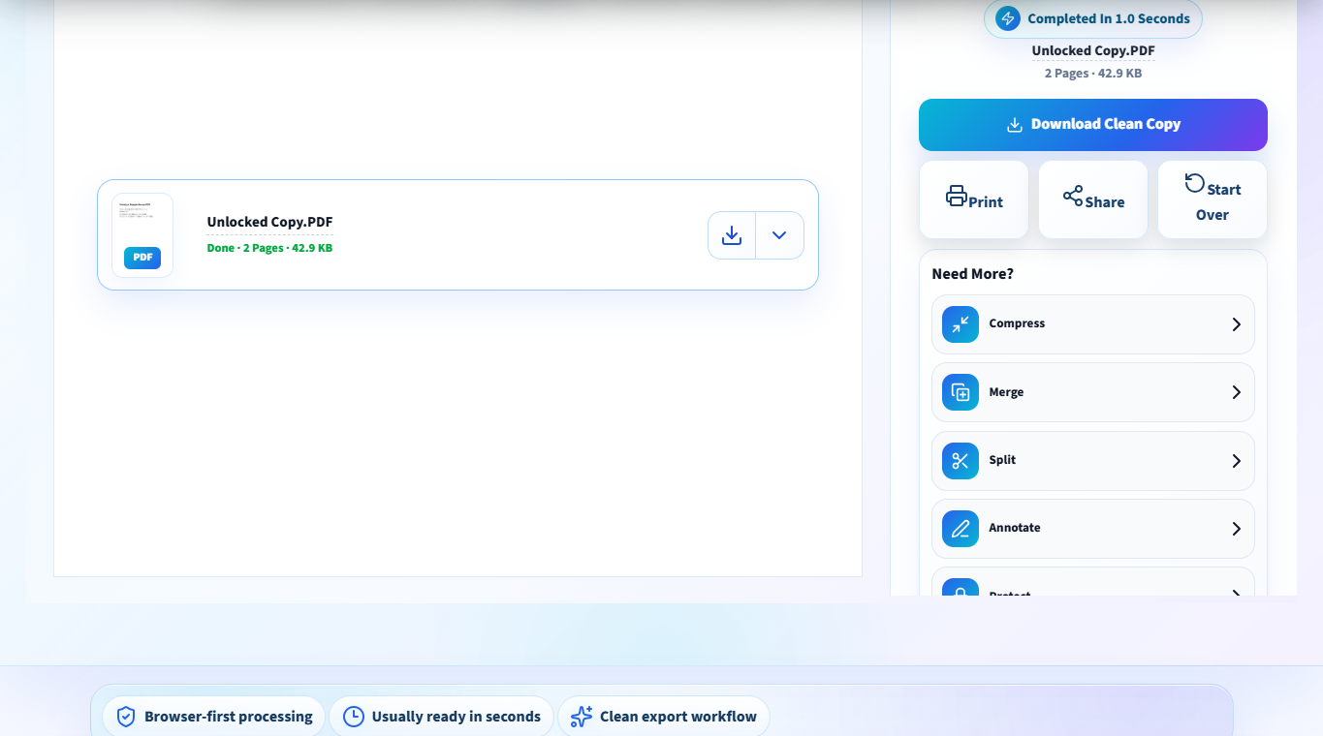This screenshot has width=1323, height=736.
Task: Click the shield icon for Browser-first processing
Action: (125, 717)
